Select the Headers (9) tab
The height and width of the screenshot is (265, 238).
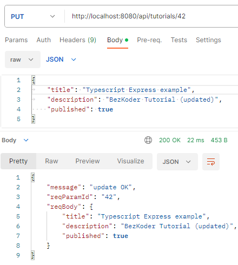point(78,40)
